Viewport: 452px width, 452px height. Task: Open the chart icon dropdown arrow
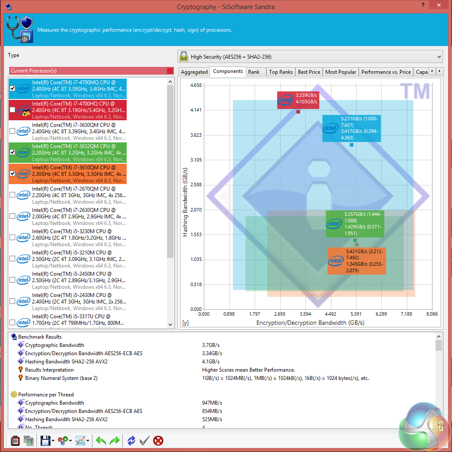click(x=88, y=441)
